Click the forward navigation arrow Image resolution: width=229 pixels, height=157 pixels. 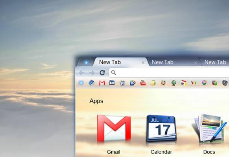coord(92,73)
